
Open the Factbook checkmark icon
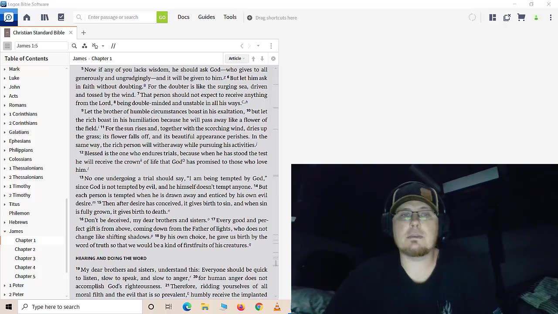pyautogui.click(x=61, y=17)
